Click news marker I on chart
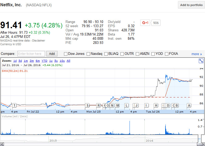205x146 pixels. [x=146, y=105]
